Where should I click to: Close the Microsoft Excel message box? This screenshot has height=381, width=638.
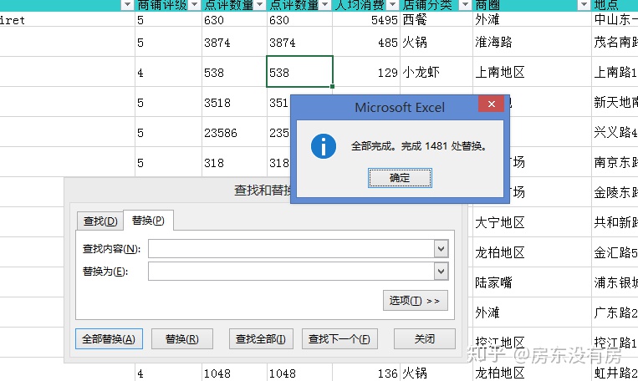click(x=492, y=104)
